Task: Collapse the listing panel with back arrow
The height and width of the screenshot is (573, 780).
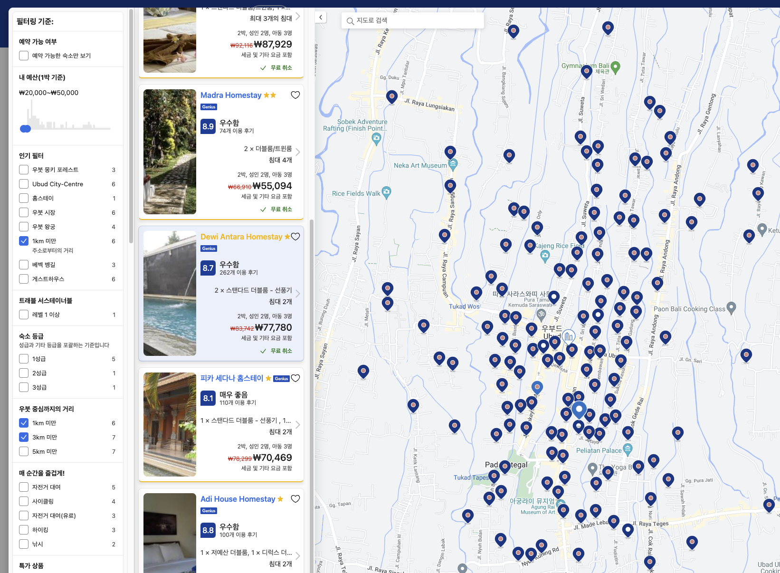Action: click(321, 18)
